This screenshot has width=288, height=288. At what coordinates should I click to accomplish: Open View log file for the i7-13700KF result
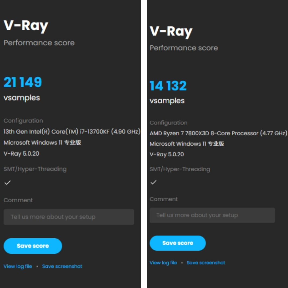[x=18, y=266]
